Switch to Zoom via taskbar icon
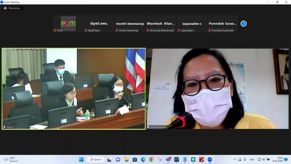The image size is (291, 164). click(x=210, y=160)
